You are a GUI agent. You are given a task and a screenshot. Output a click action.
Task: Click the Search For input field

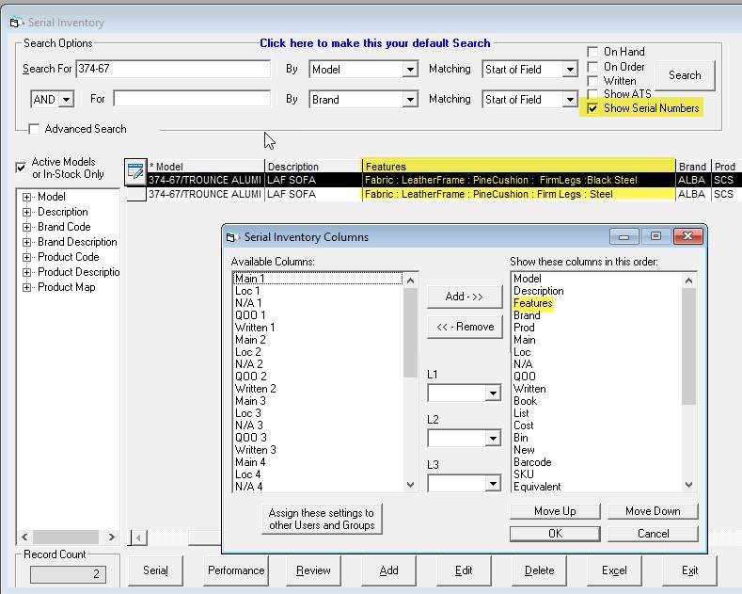173,69
